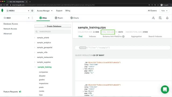Expand the sample_airbnb database
Viewport: 172px width, 97px height.
point(35,38)
